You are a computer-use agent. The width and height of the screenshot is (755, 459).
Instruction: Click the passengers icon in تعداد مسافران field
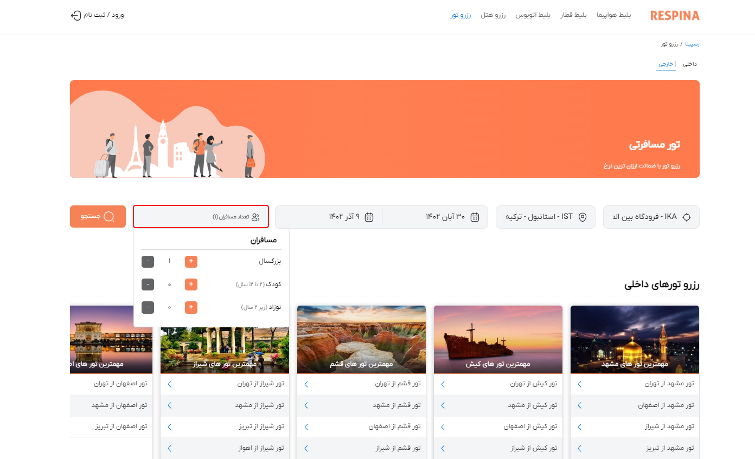pos(255,216)
